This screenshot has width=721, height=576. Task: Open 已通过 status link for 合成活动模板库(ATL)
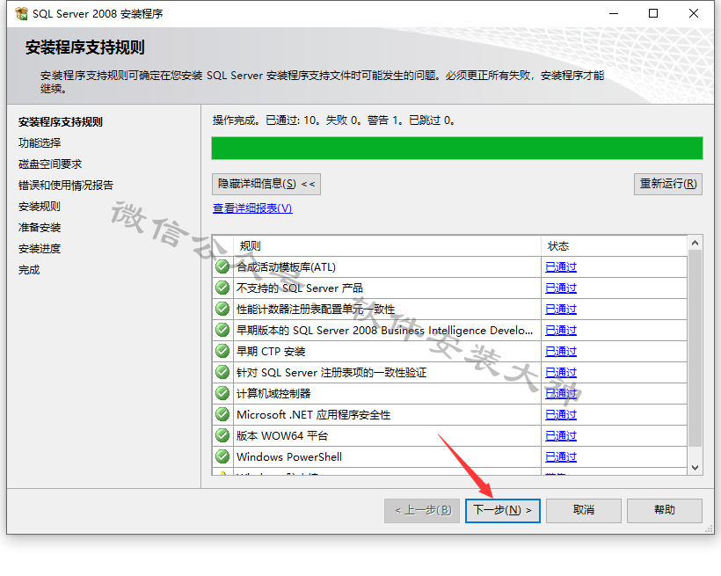click(561, 267)
